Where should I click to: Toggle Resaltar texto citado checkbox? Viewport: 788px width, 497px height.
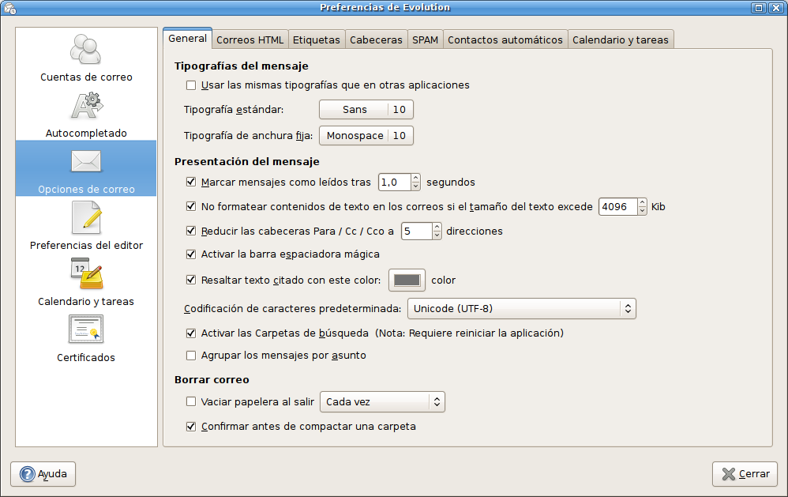pos(191,280)
